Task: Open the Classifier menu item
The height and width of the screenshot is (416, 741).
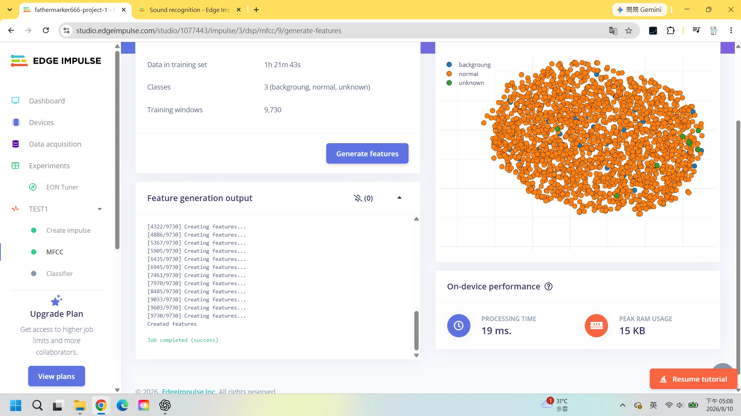Action: [x=60, y=274]
